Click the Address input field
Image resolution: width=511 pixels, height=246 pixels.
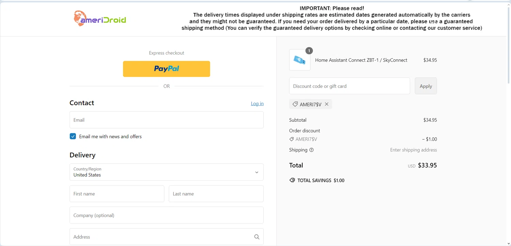click(167, 237)
